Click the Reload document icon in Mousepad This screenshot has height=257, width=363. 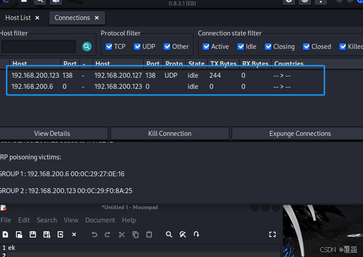pyautogui.click(x=60, y=234)
